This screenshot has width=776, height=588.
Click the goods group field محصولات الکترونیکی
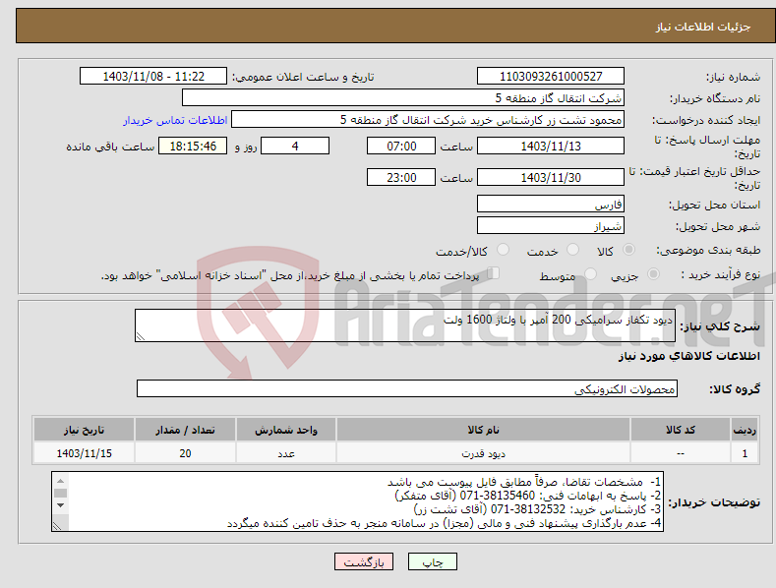click(407, 389)
